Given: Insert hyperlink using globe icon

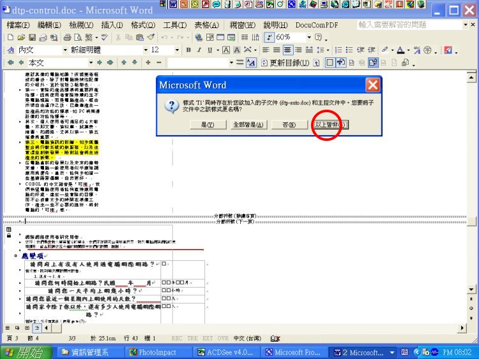Looking at the screenshot, I should click(199, 37).
